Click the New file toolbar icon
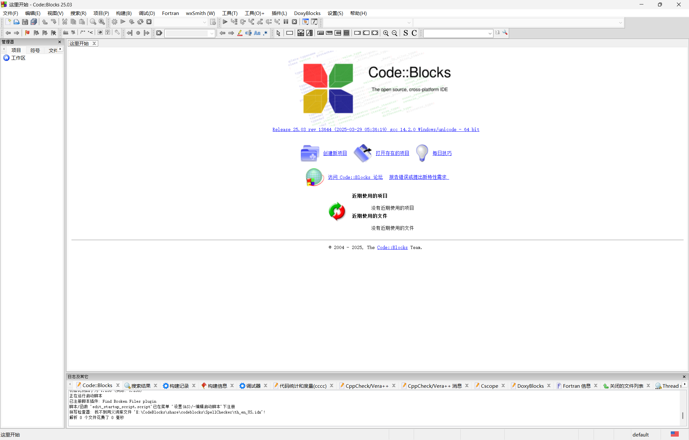The height and width of the screenshot is (440, 689). [x=8, y=22]
